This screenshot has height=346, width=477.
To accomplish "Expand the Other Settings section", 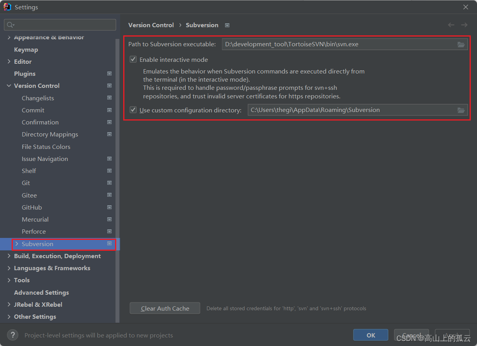I will [9, 316].
